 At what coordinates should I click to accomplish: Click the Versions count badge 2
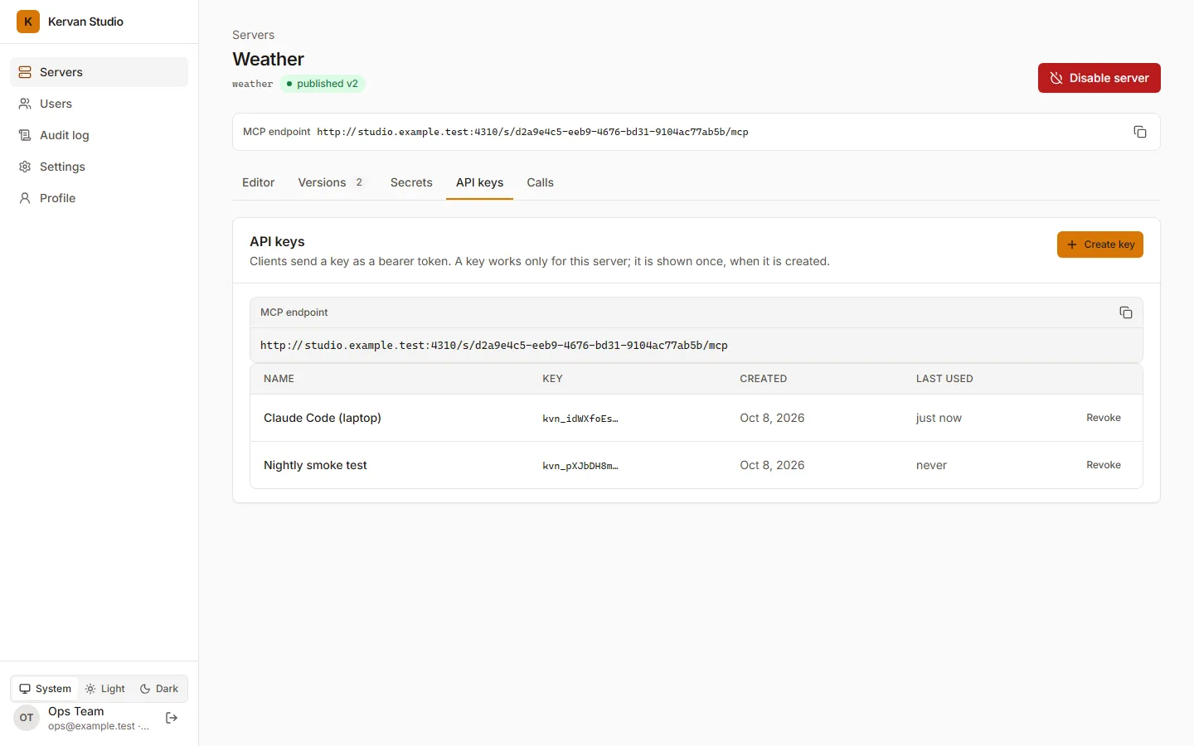359,182
